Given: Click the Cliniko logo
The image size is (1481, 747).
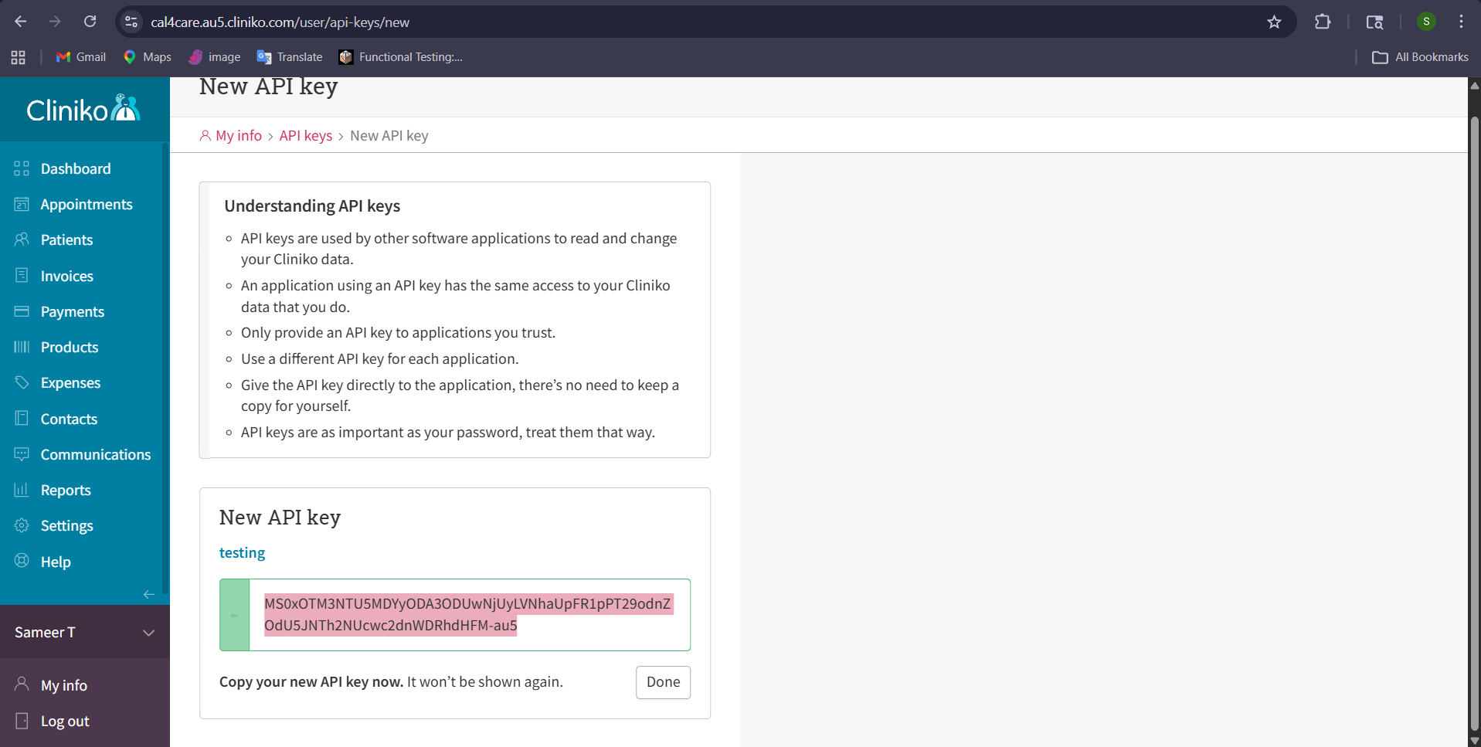Looking at the screenshot, I should coord(83,109).
